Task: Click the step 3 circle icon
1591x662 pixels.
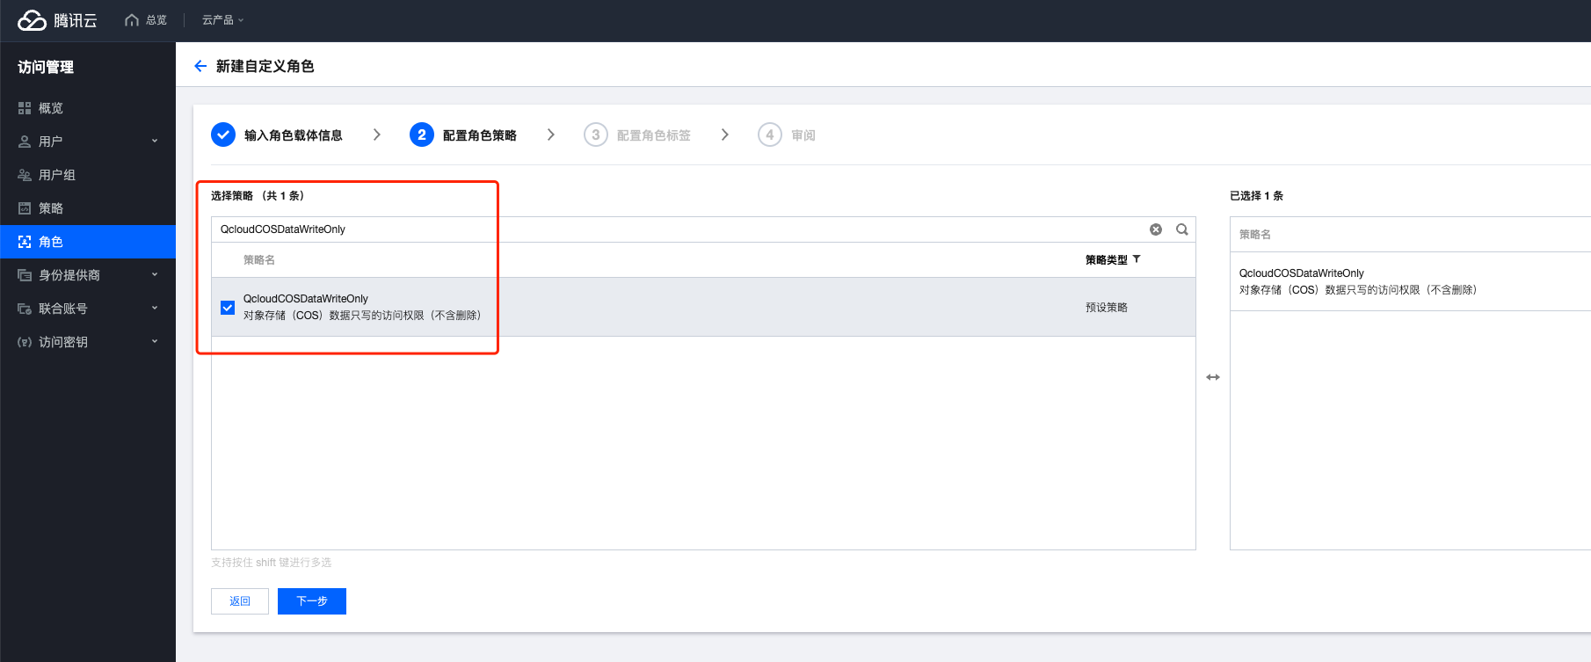Action: point(596,135)
